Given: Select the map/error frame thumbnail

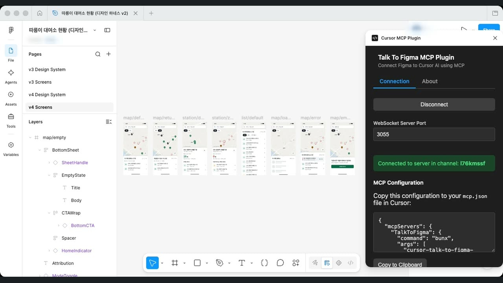Looking at the screenshot, I should [313, 149].
